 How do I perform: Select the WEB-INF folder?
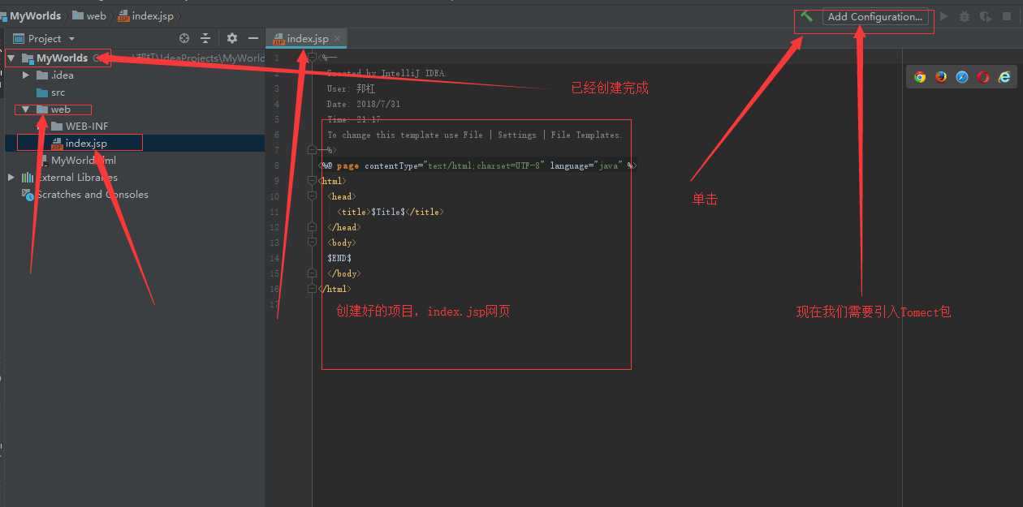click(x=87, y=127)
